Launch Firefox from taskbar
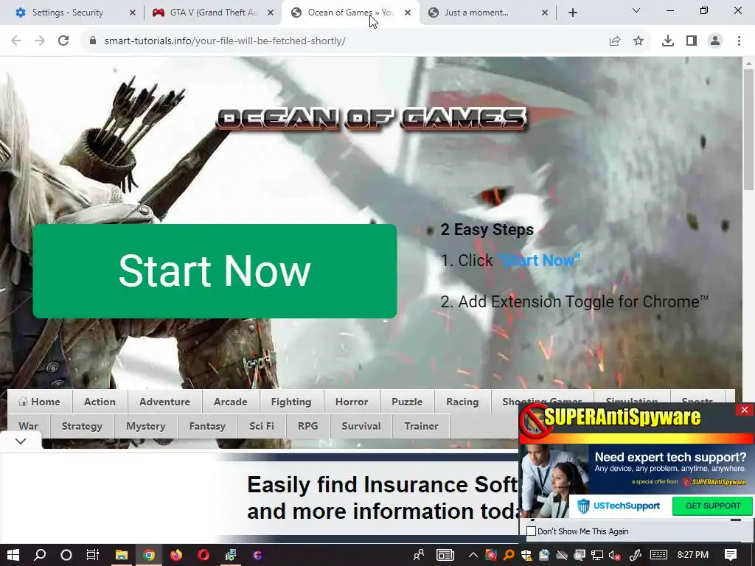 click(x=176, y=555)
